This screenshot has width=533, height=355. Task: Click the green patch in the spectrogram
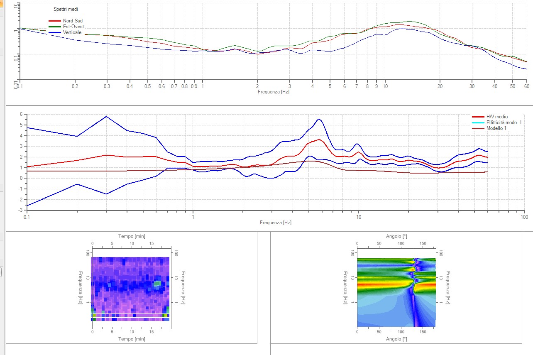click(157, 284)
